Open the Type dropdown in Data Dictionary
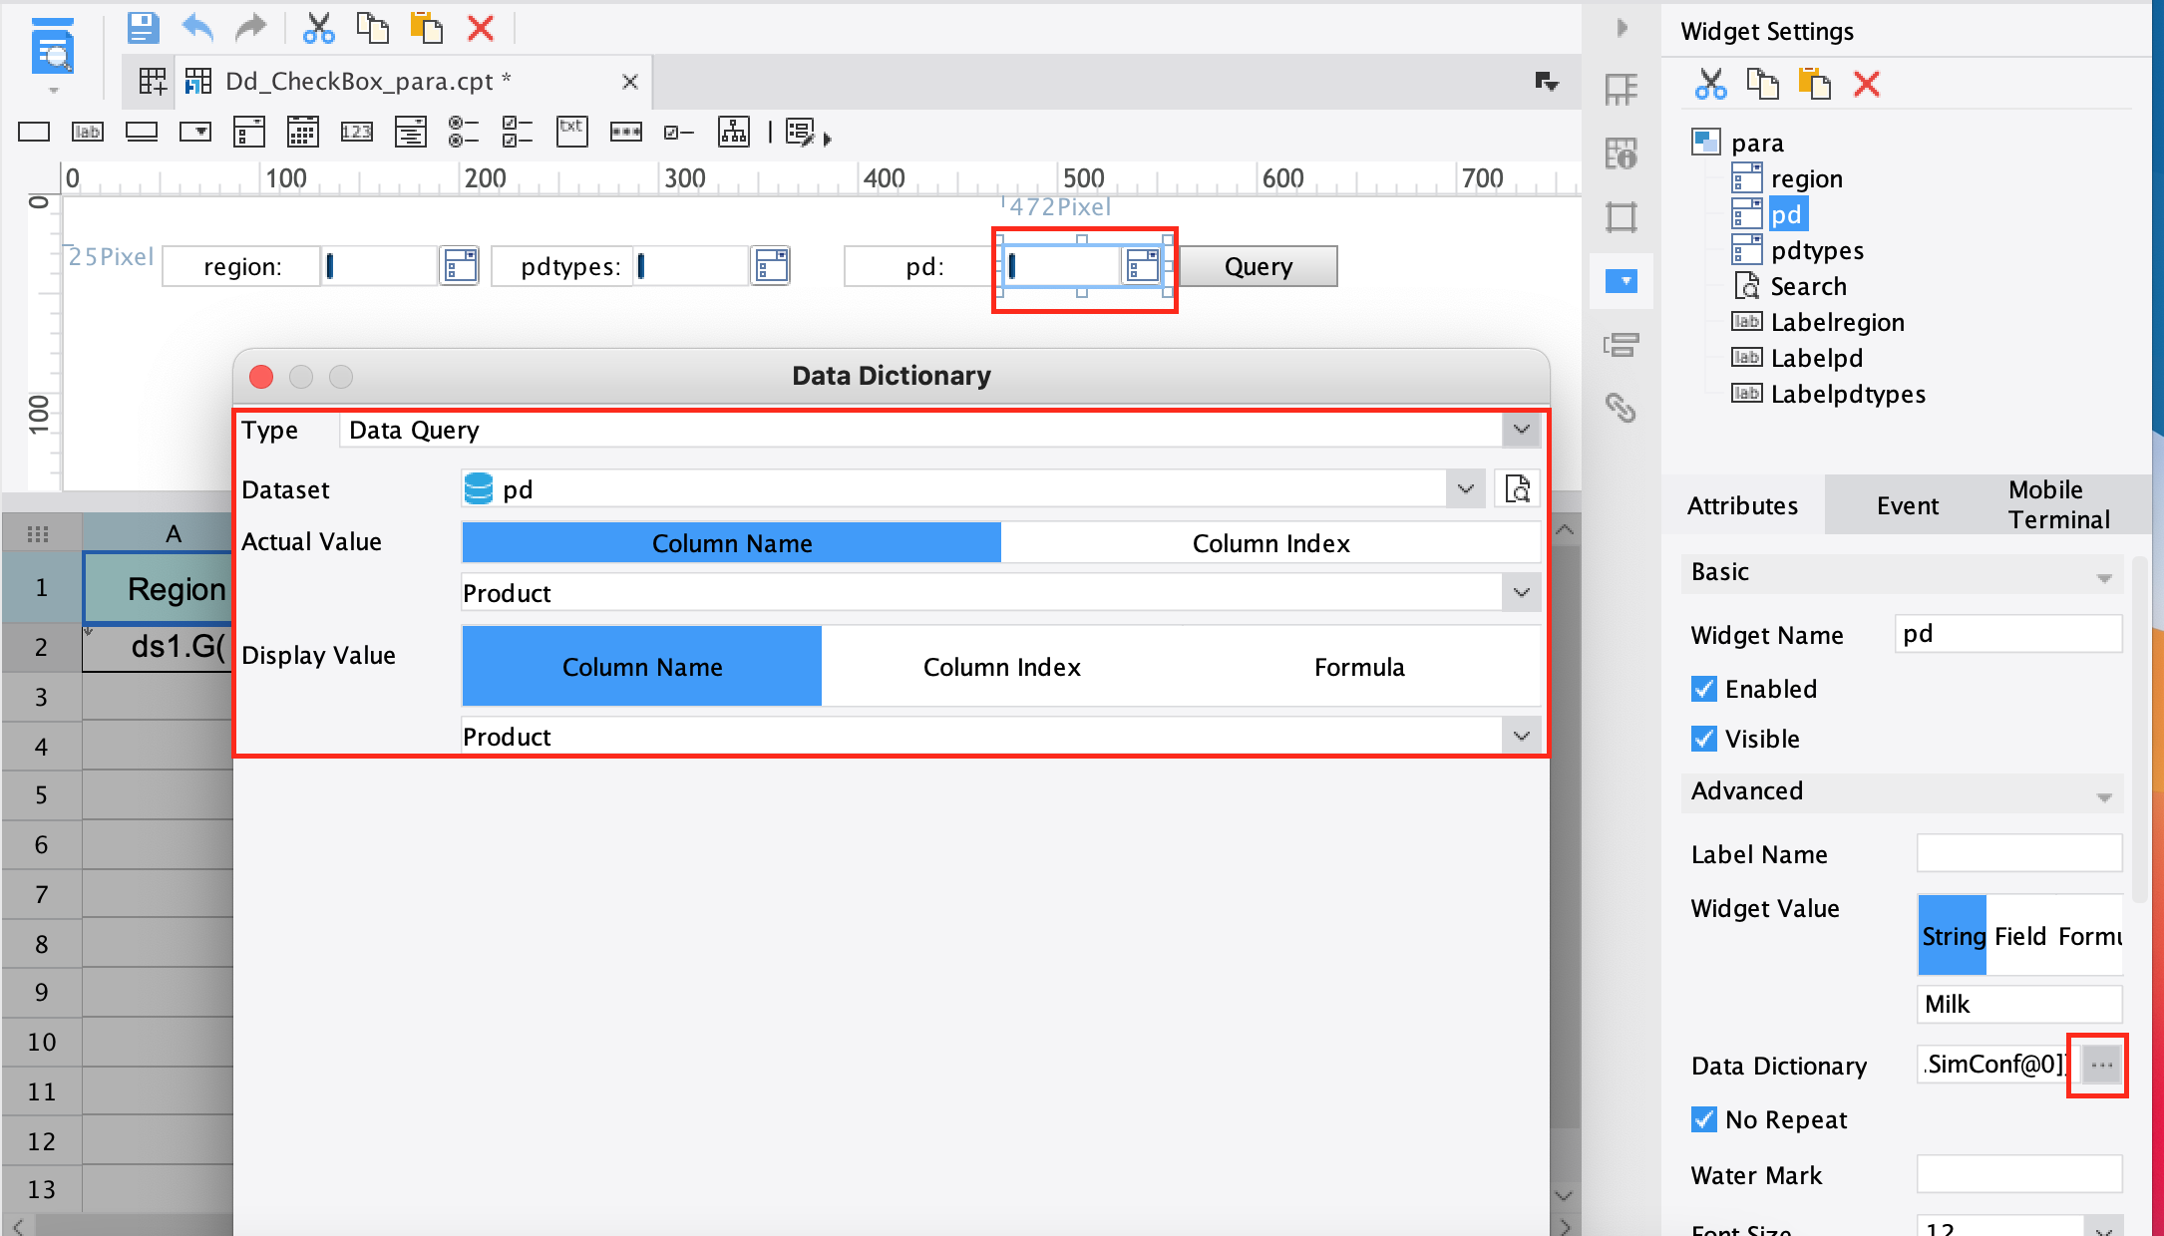The height and width of the screenshot is (1236, 2164). click(x=1521, y=430)
